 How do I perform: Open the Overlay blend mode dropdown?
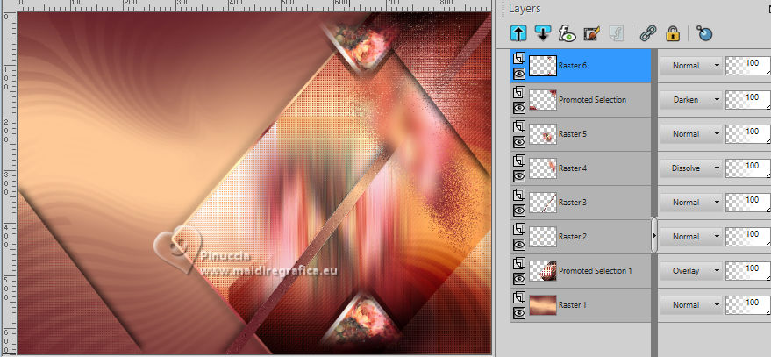[690, 270]
